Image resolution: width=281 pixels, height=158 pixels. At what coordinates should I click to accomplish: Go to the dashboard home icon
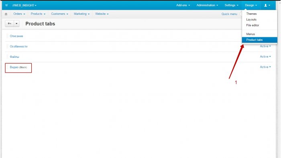point(6,14)
